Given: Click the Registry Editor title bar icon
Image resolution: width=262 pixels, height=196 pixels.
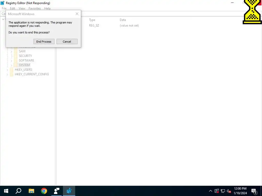Looking at the screenshot, I should click(2, 3).
